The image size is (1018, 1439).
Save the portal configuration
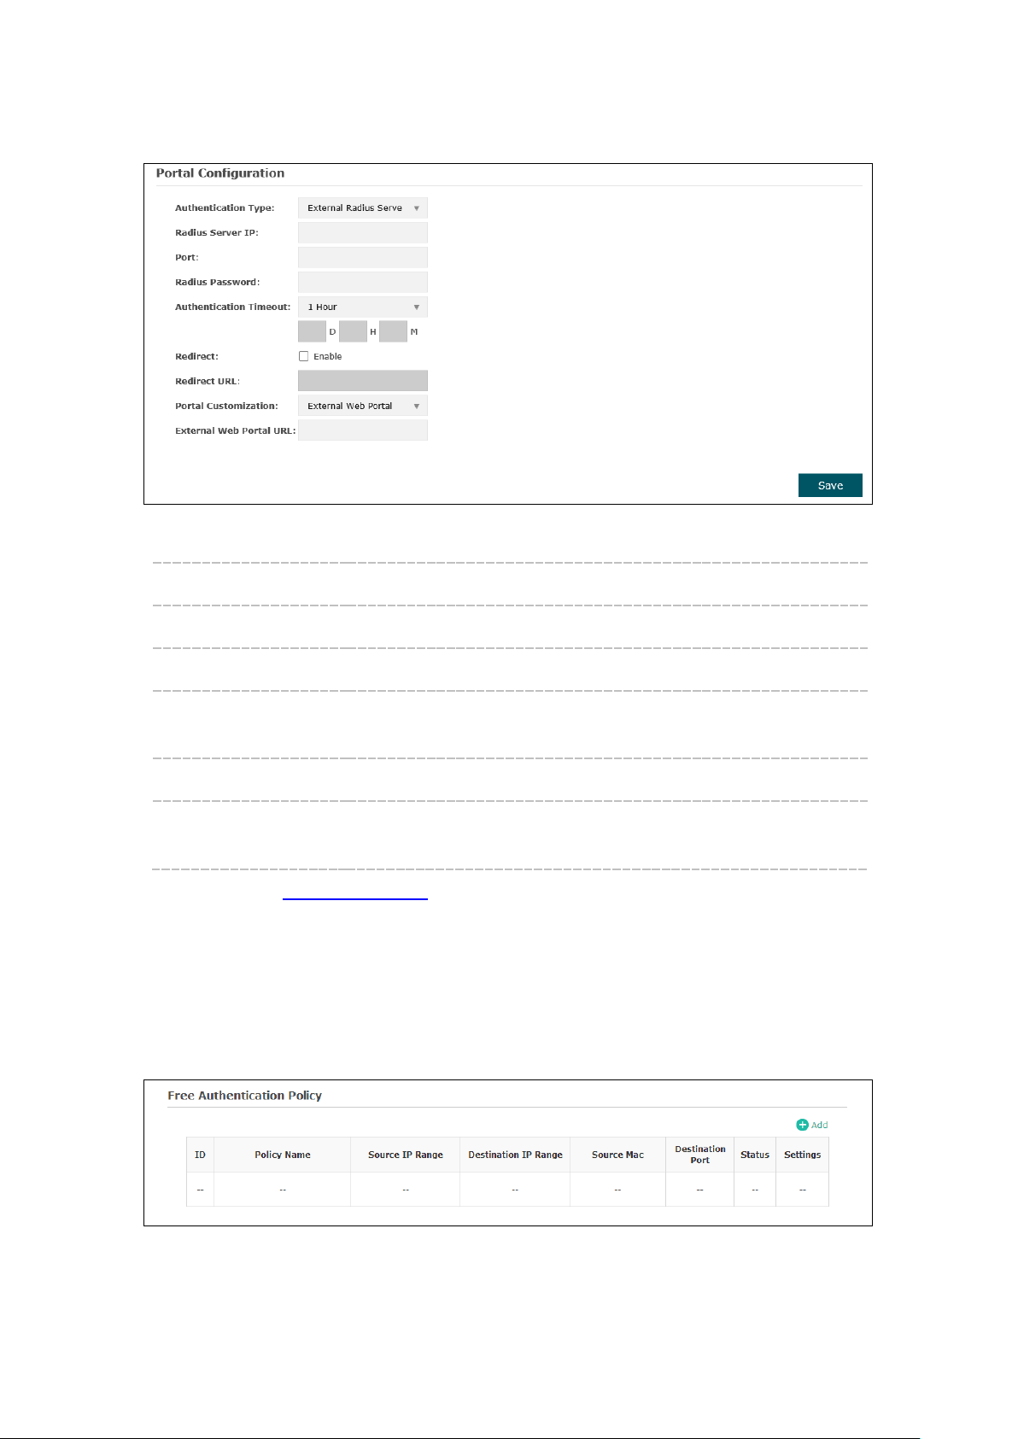[x=830, y=485]
